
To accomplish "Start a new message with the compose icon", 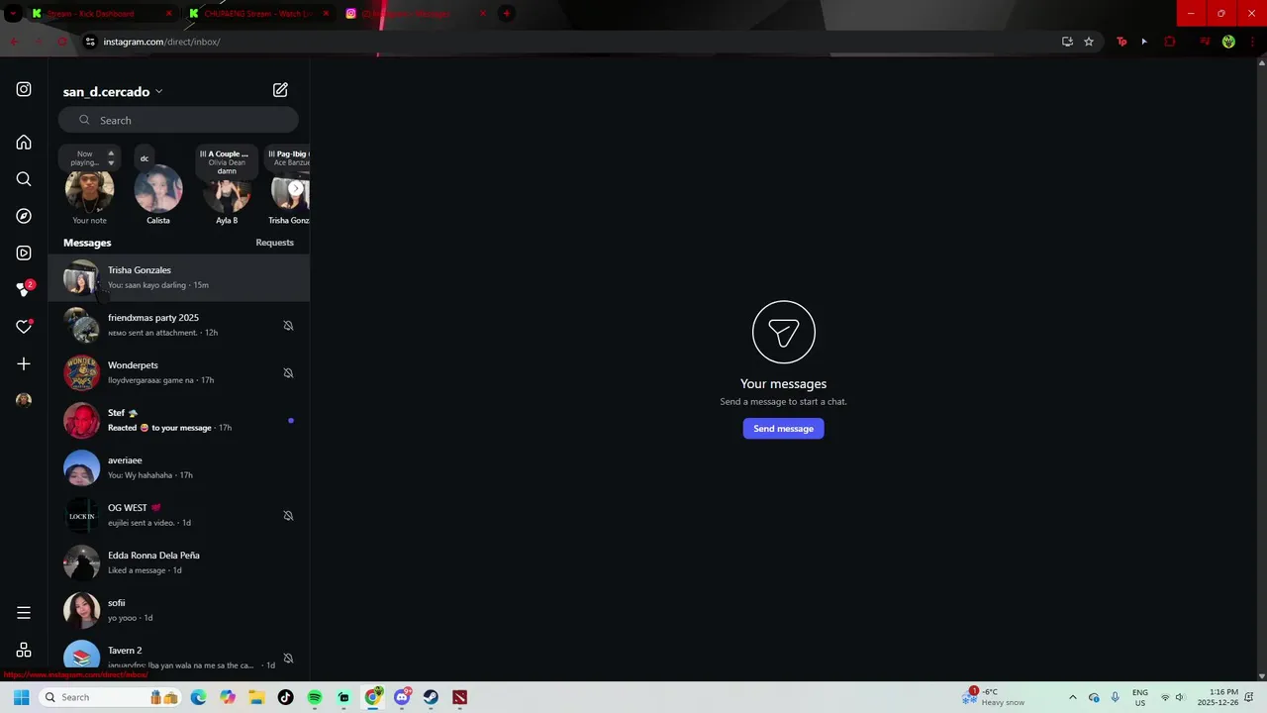I will [280, 90].
